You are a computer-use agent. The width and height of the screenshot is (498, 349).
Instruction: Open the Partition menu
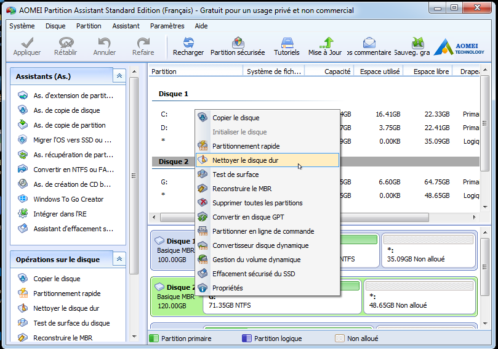point(89,26)
